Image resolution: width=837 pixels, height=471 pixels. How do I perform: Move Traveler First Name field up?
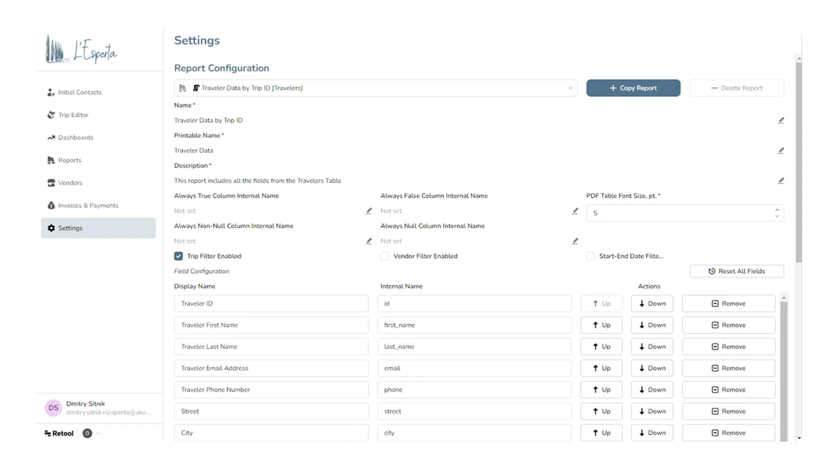point(601,325)
